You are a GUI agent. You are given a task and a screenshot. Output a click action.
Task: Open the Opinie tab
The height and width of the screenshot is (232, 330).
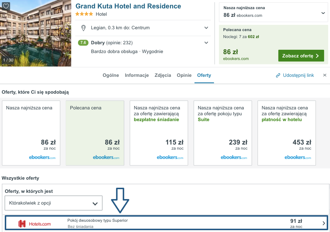[x=184, y=75]
